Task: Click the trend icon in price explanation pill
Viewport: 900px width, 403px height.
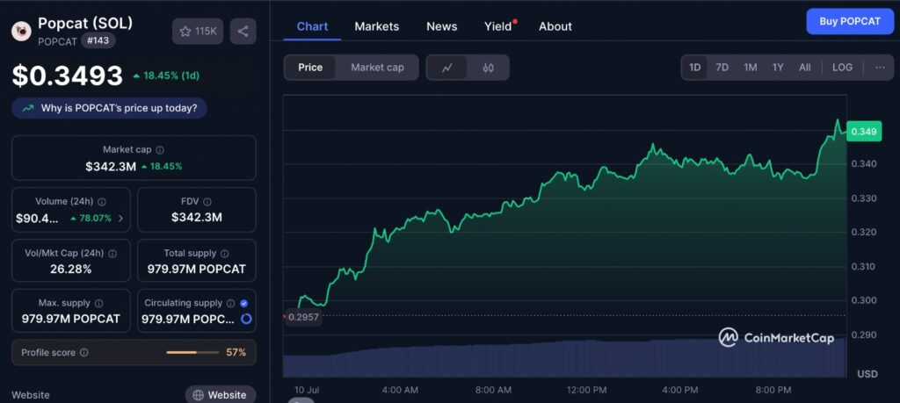Action: pyautogui.click(x=27, y=108)
